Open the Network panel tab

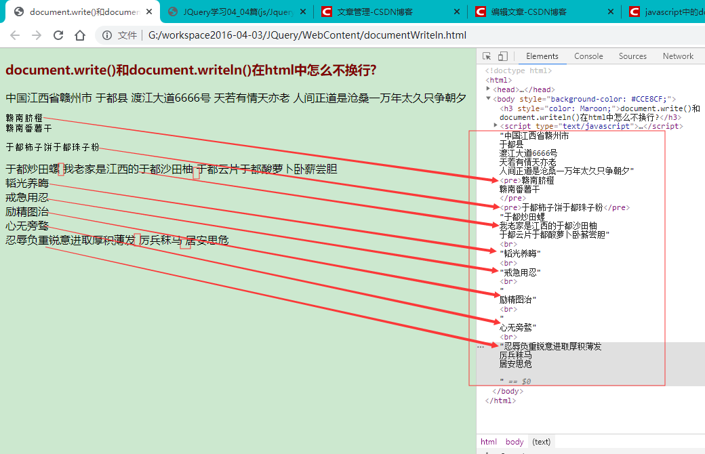coord(678,56)
